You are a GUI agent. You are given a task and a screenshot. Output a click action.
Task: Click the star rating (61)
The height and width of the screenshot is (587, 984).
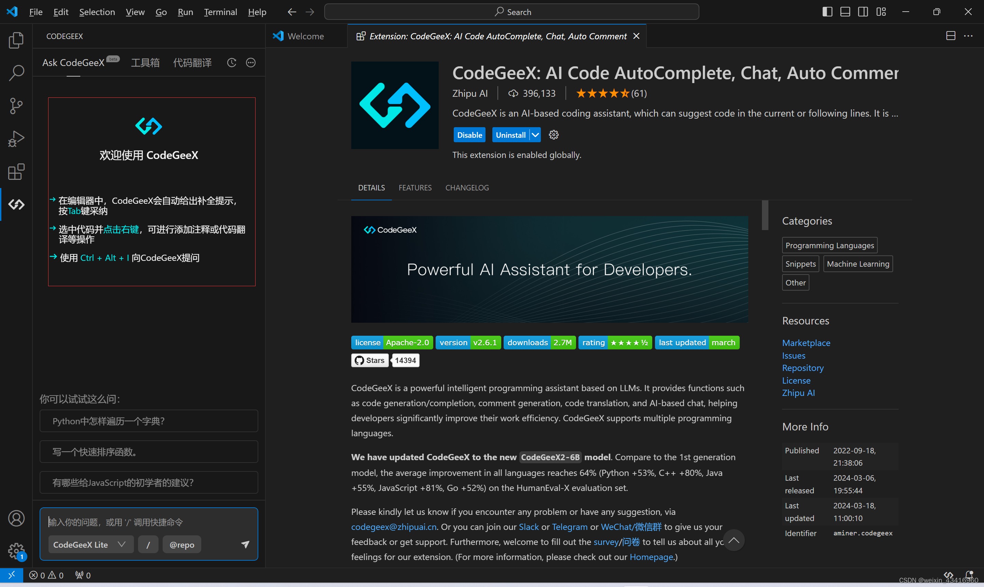point(611,93)
